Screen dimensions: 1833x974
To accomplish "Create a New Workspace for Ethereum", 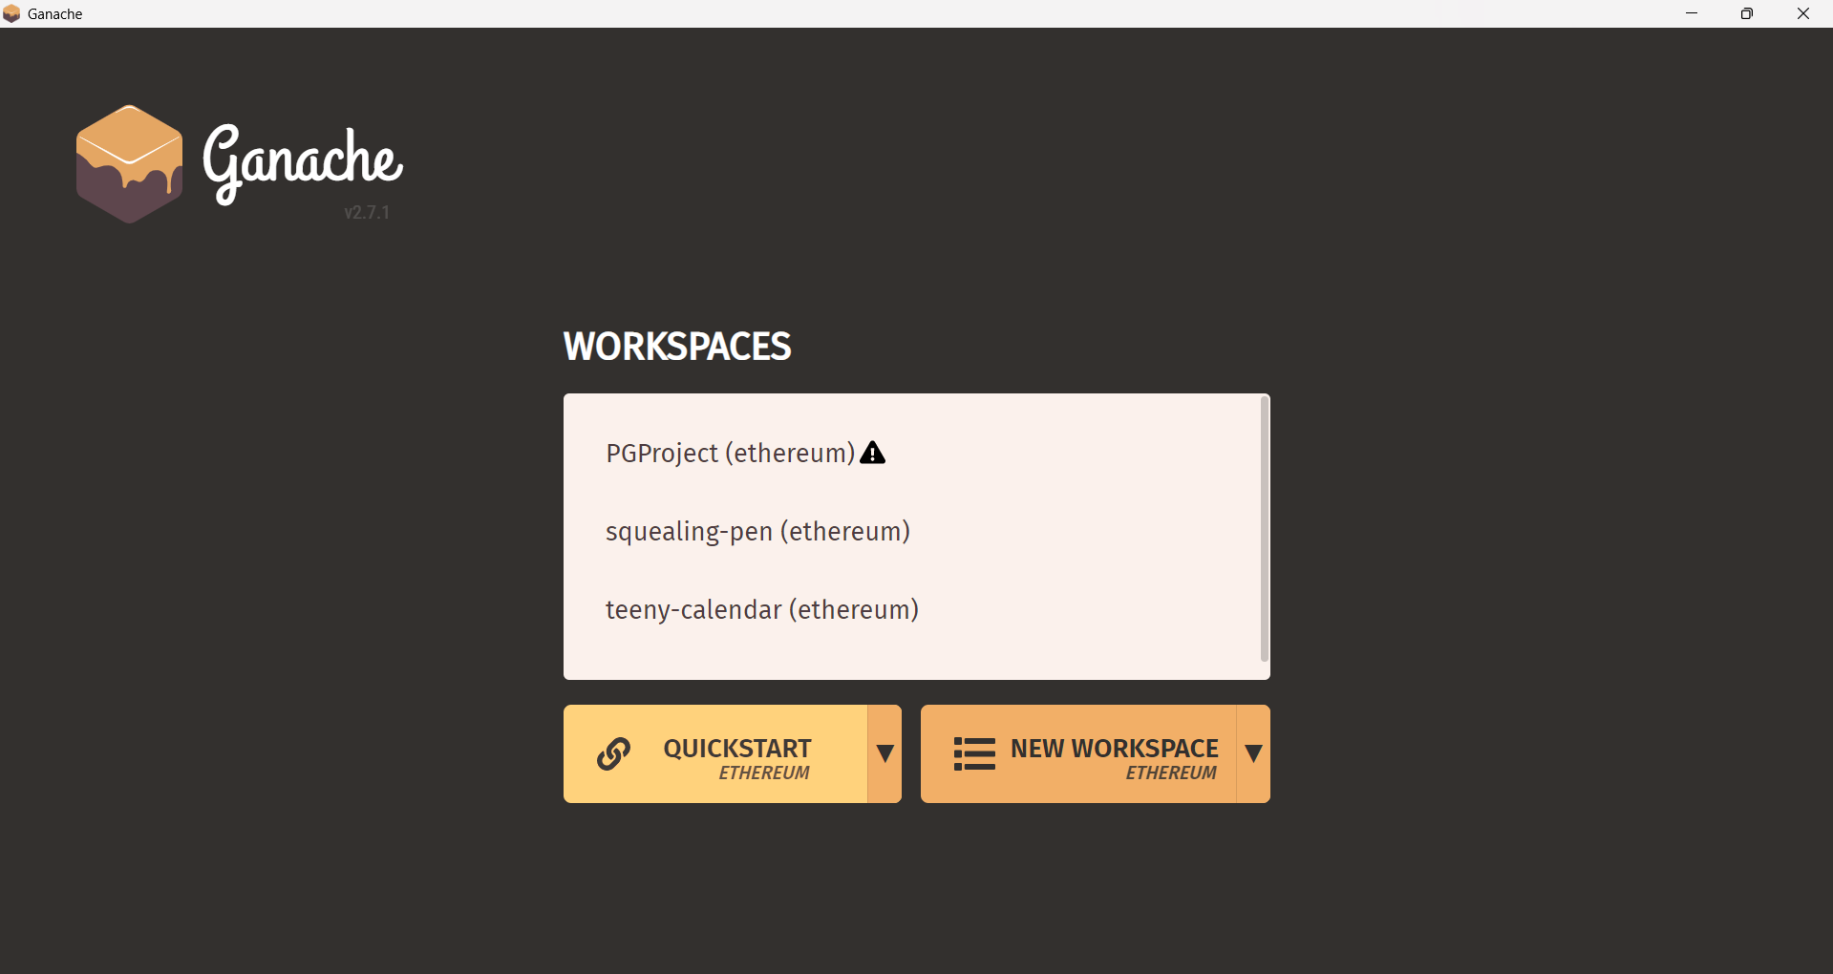I will [1078, 753].
